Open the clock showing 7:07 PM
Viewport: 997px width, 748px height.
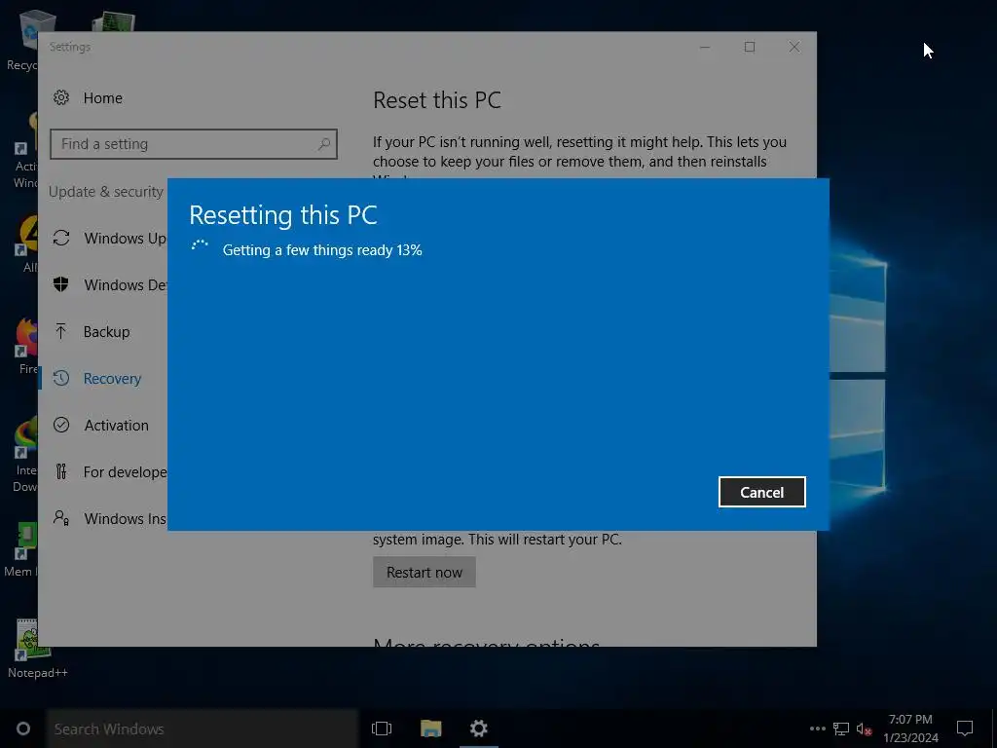[x=910, y=729]
